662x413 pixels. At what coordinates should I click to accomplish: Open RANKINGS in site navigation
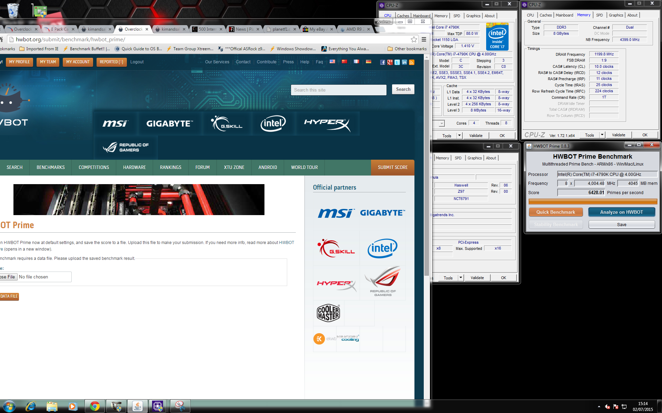171,168
